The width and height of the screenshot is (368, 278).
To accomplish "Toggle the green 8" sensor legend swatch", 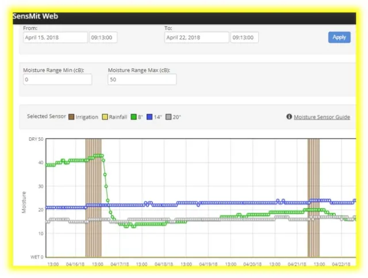I will tap(133, 117).
